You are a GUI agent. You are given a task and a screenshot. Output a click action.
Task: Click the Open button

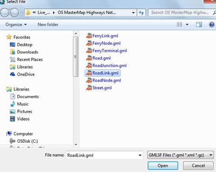coord(163,166)
